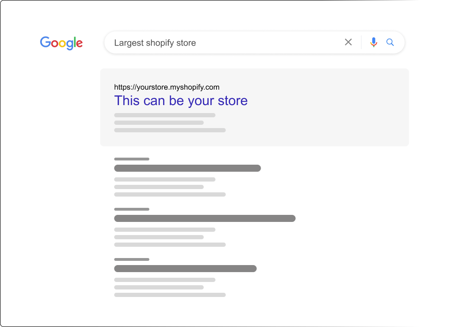This screenshot has width=450, height=327.
Task: Click the first placeholder result's small URL bar
Action: pos(132,159)
